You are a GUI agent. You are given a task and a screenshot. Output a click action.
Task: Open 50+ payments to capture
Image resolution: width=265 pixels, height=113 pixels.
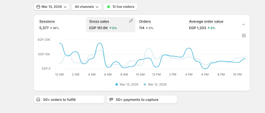pyautogui.click(x=142, y=100)
